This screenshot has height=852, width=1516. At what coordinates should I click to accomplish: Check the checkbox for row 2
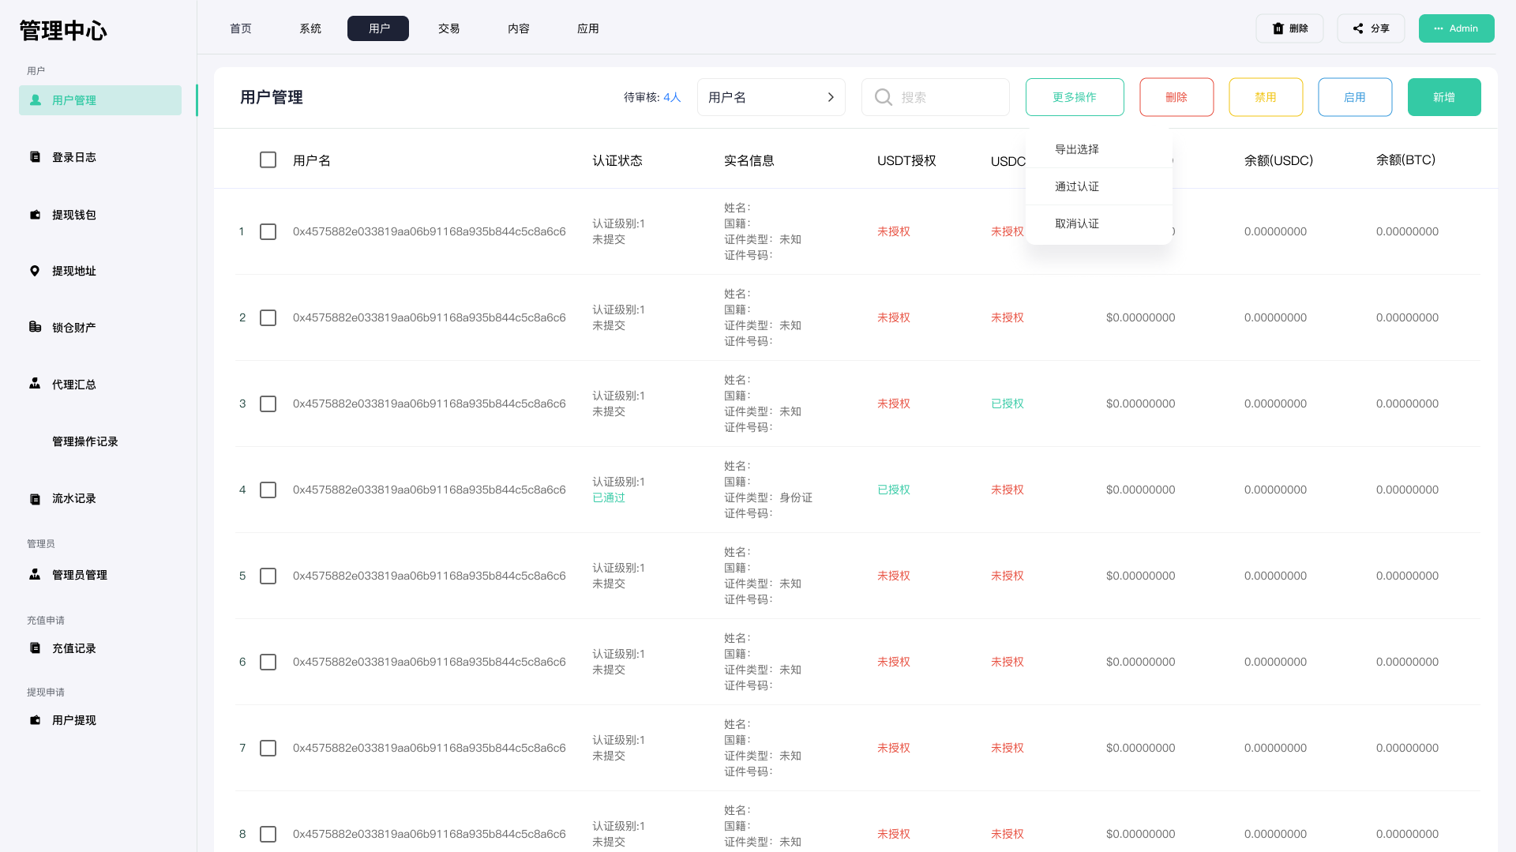268,318
